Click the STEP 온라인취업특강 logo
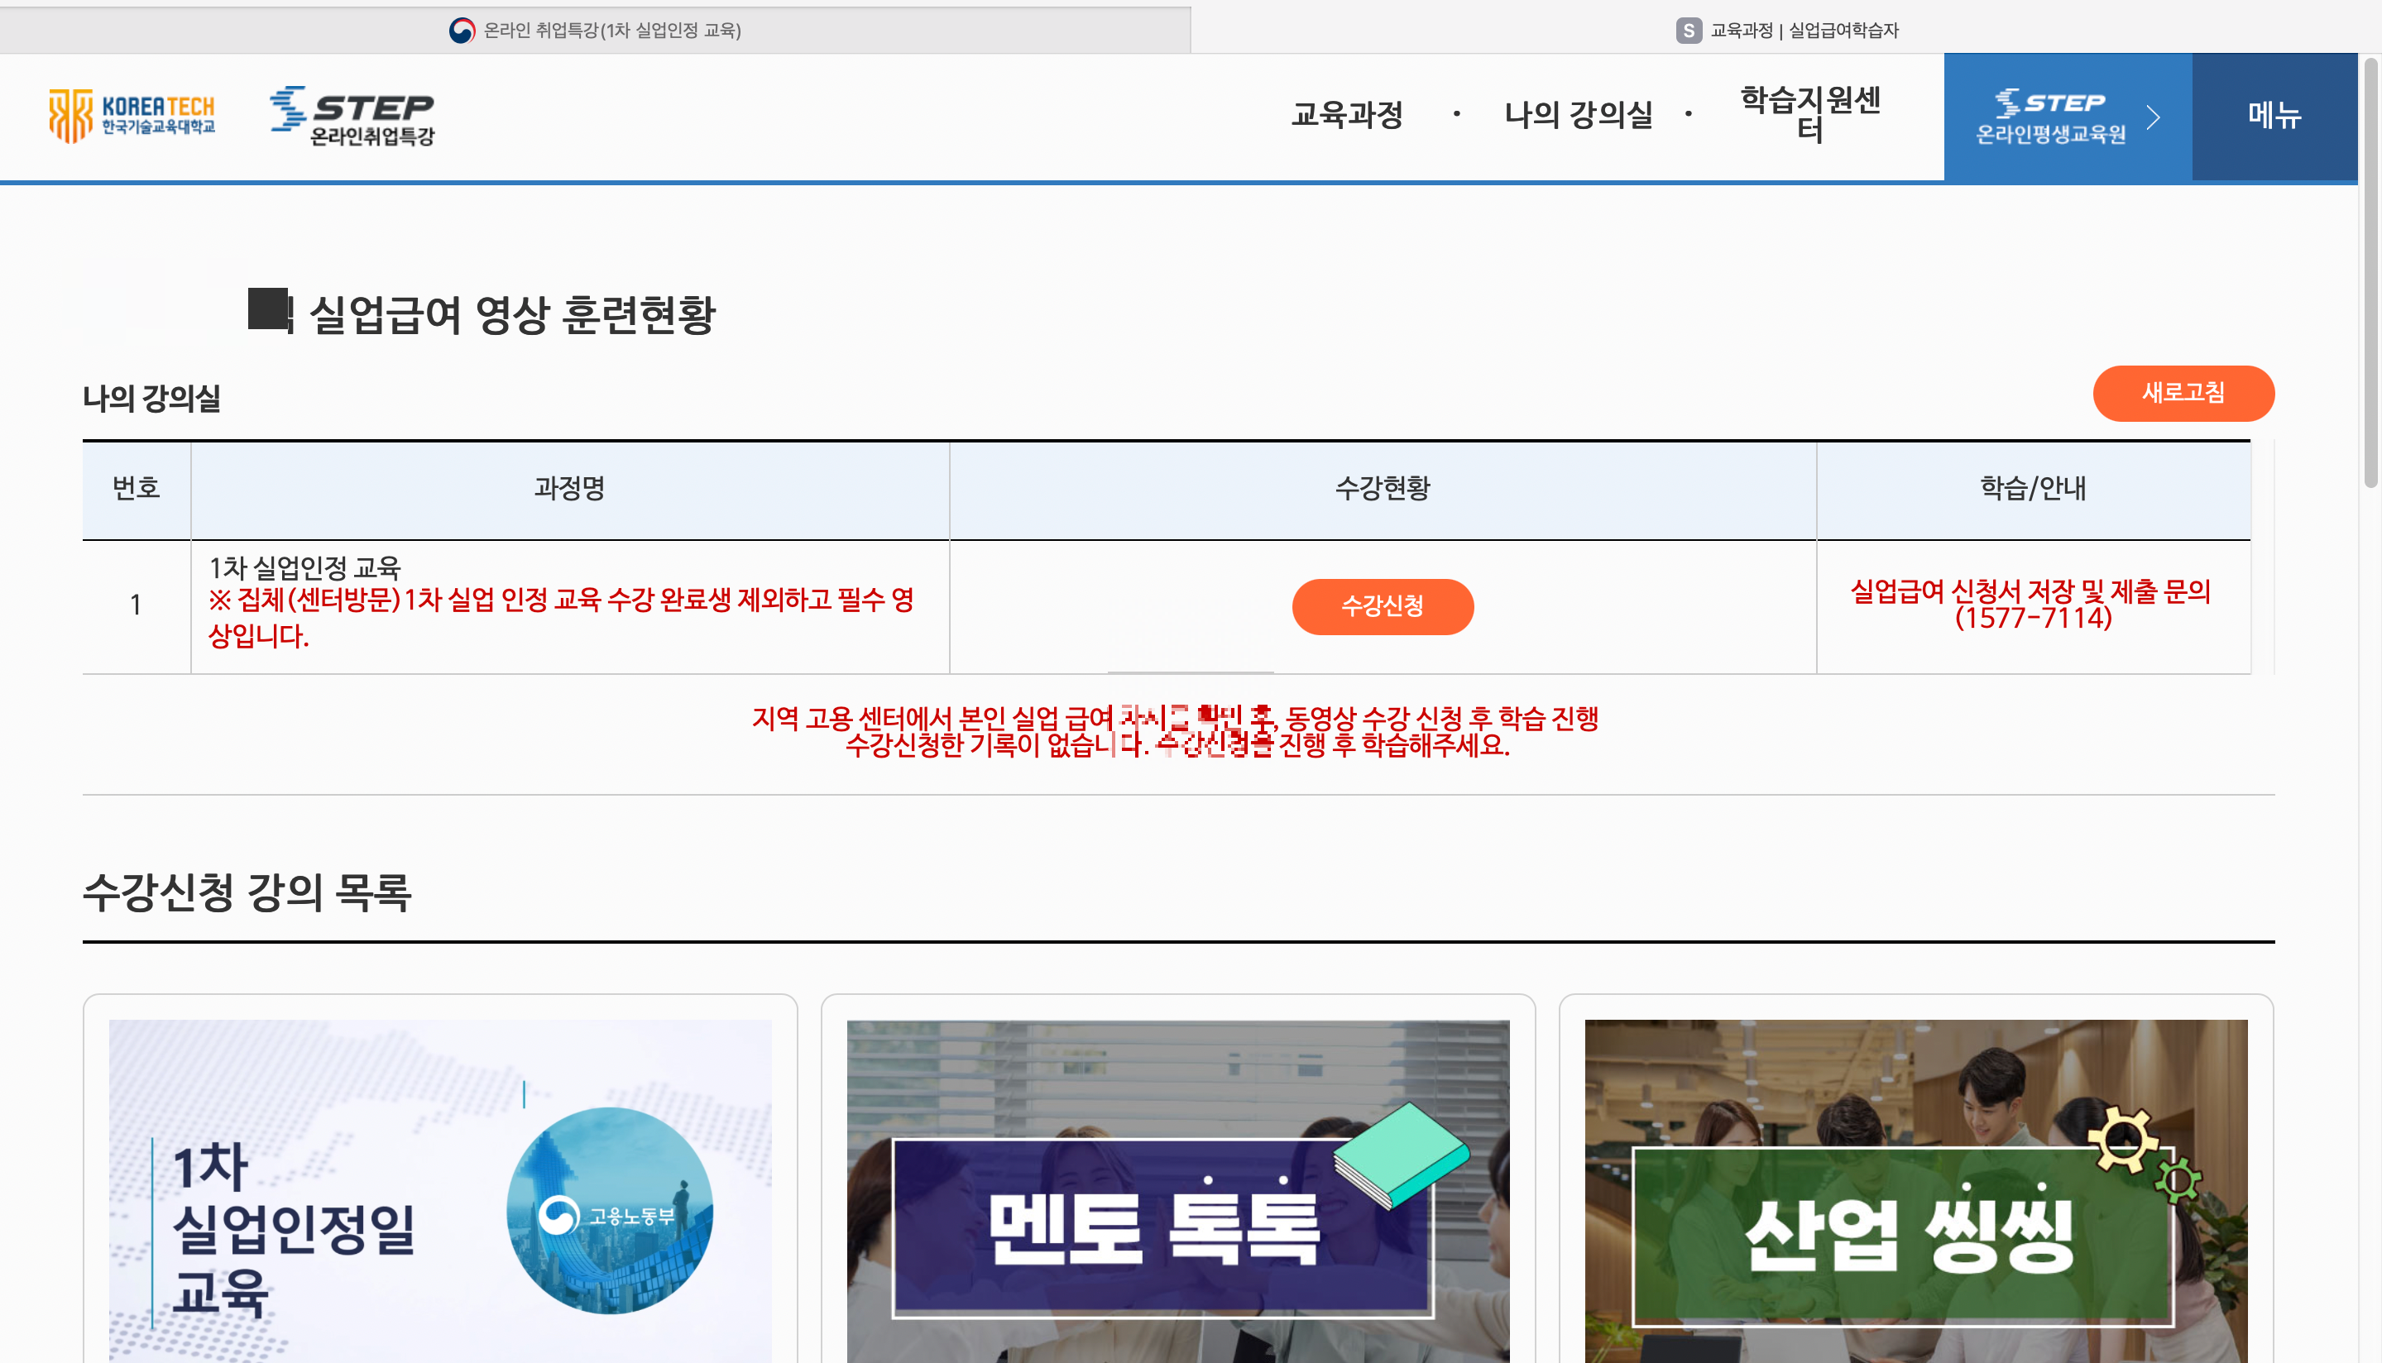 coord(353,116)
